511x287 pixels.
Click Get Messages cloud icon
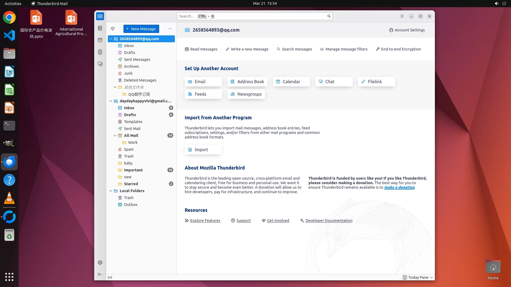pos(113,29)
